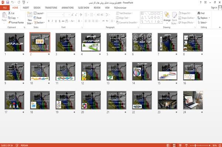The width and height of the screenshot is (222, 147).
Task: Open the FILE tab
Action: point(5,8)
